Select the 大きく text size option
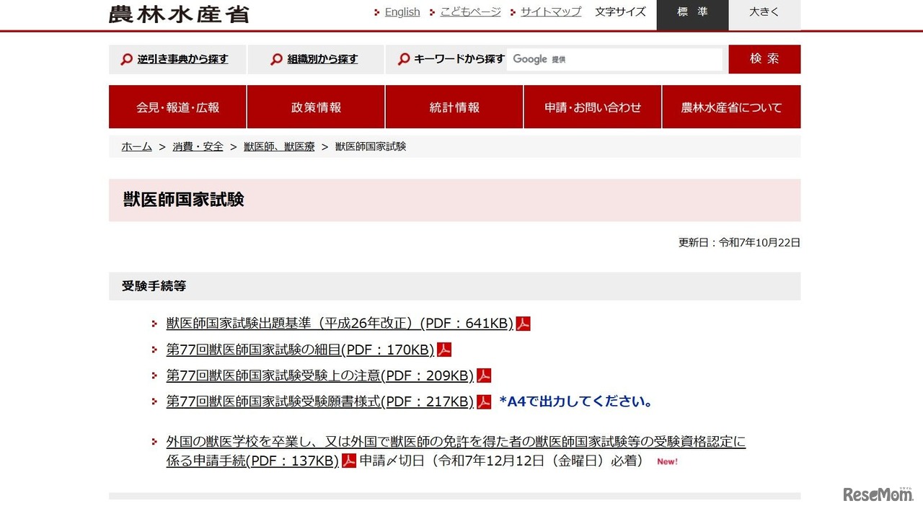Viewport: 923px width, 511px height. coord(764,12)
